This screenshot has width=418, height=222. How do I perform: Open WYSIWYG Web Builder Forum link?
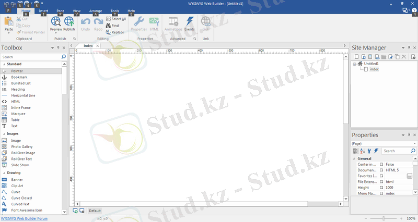24,218
